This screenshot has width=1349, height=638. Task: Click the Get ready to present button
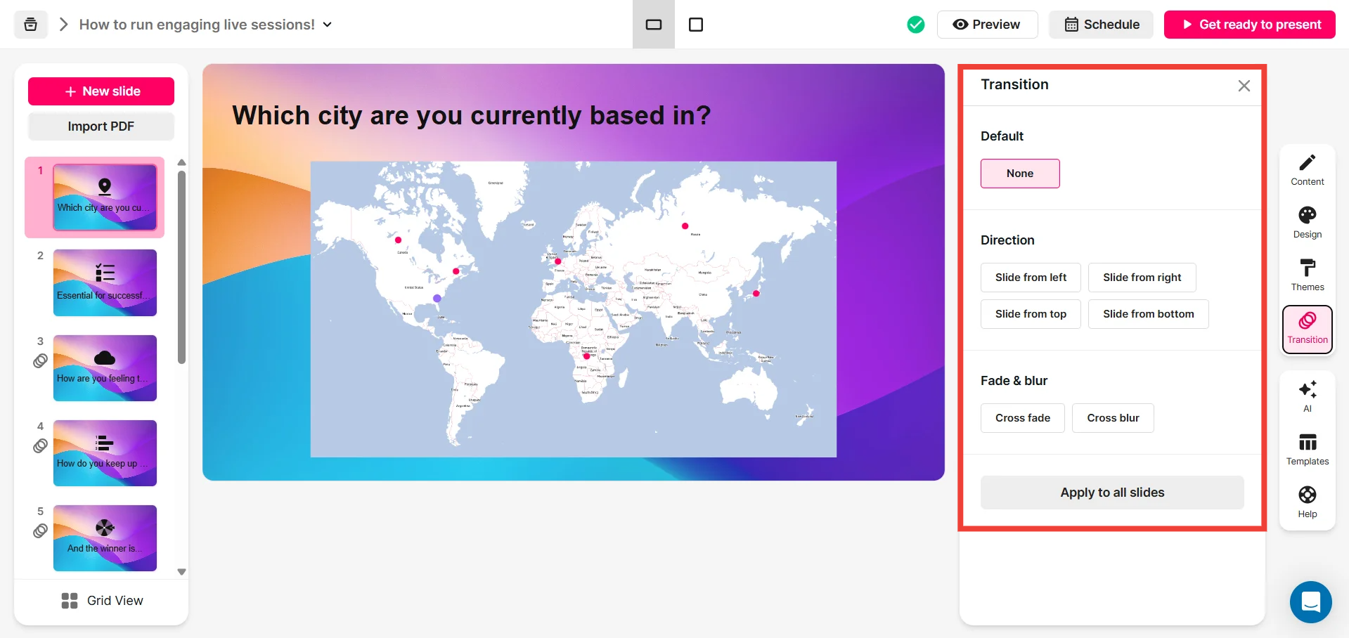pos(1249,25)
